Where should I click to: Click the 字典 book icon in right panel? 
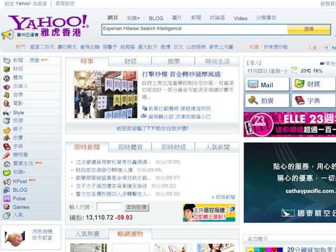[300, 100]
